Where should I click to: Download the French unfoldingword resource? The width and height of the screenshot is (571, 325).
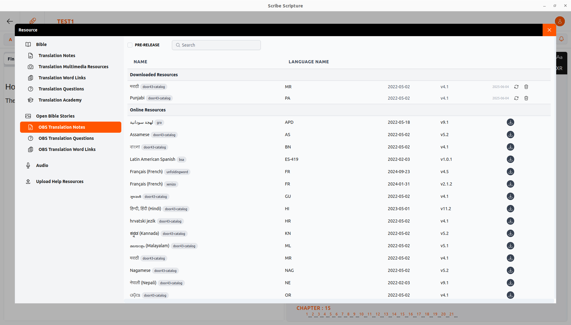510,172
